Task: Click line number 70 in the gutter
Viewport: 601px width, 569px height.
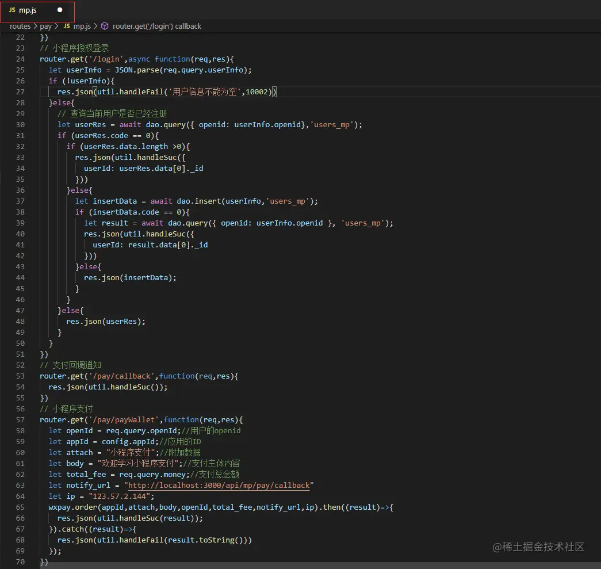Action: 20,562
